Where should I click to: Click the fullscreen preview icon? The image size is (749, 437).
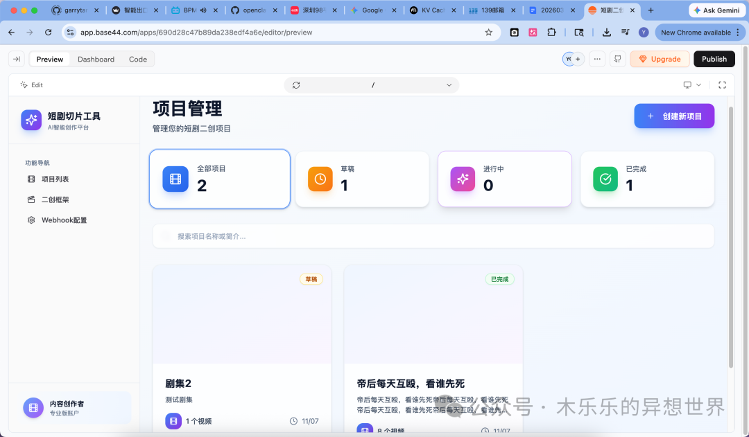click(722, 84)
